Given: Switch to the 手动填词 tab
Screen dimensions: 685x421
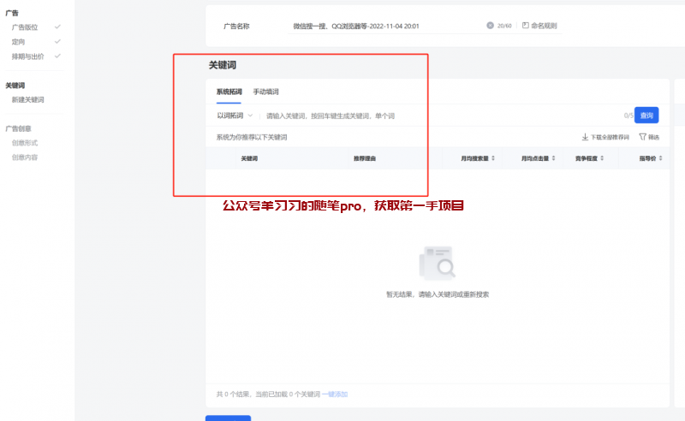Looking at the screenshot, I should coord(265,92).
